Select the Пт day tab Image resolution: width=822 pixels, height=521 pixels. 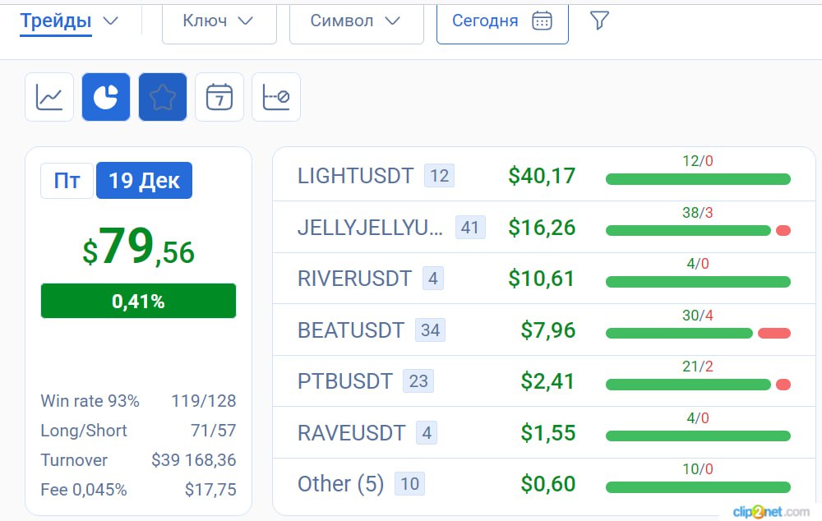click(x=67, y=180)
